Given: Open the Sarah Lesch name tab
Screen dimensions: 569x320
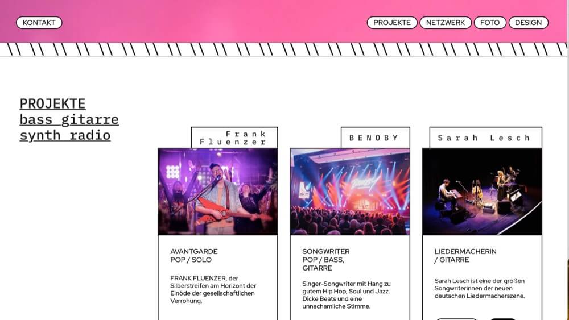Looking at the screenshot, I should pos(485,138).
